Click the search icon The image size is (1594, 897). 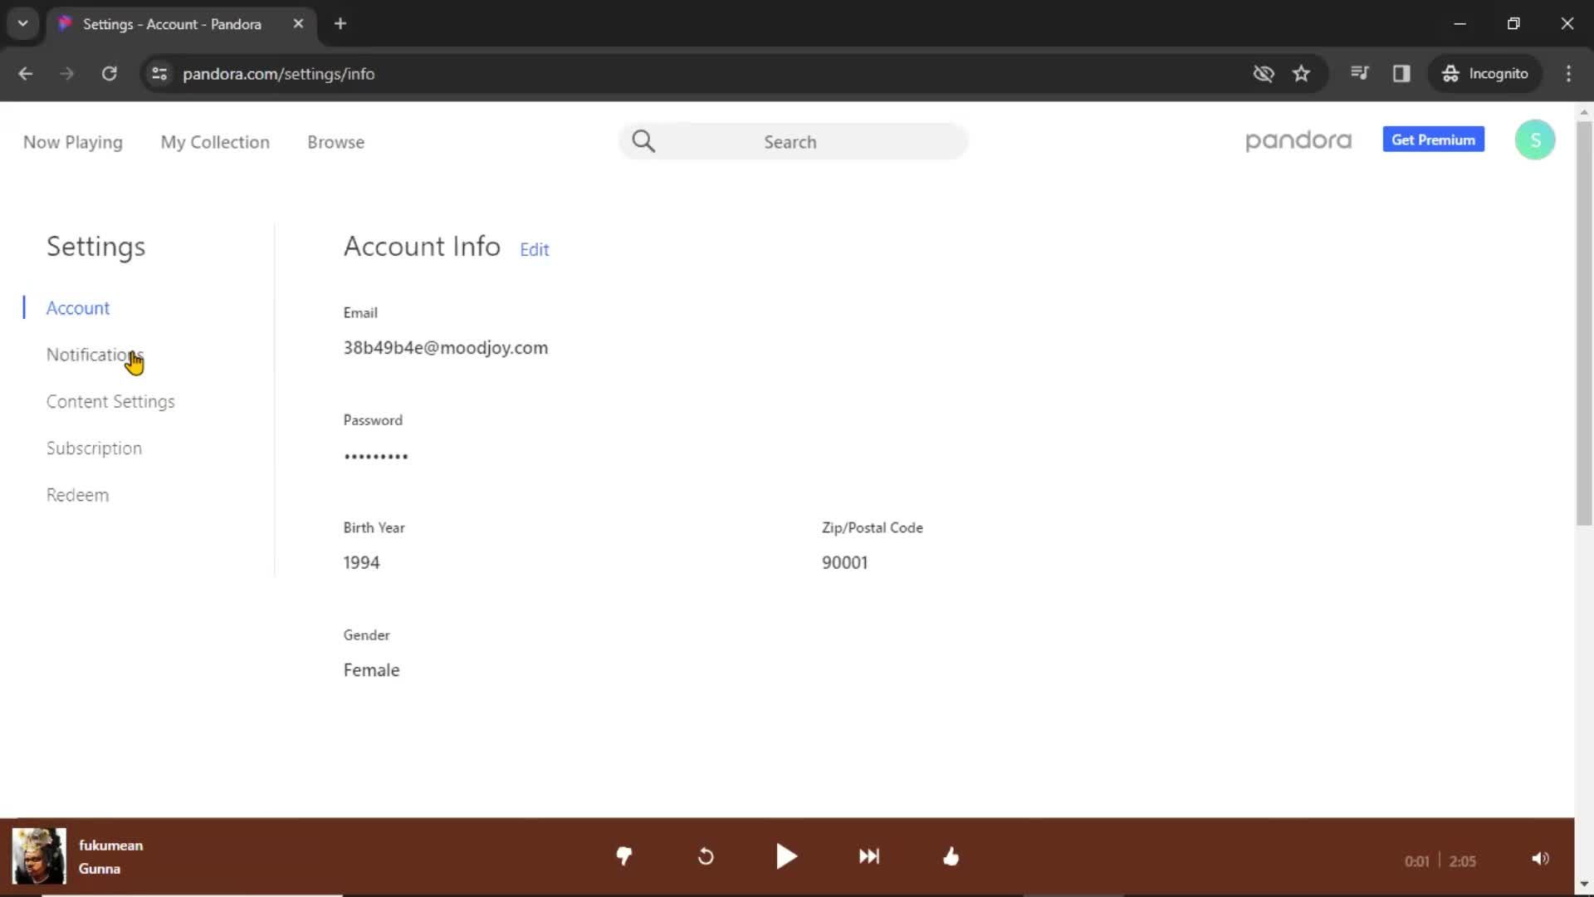[643, 141]
